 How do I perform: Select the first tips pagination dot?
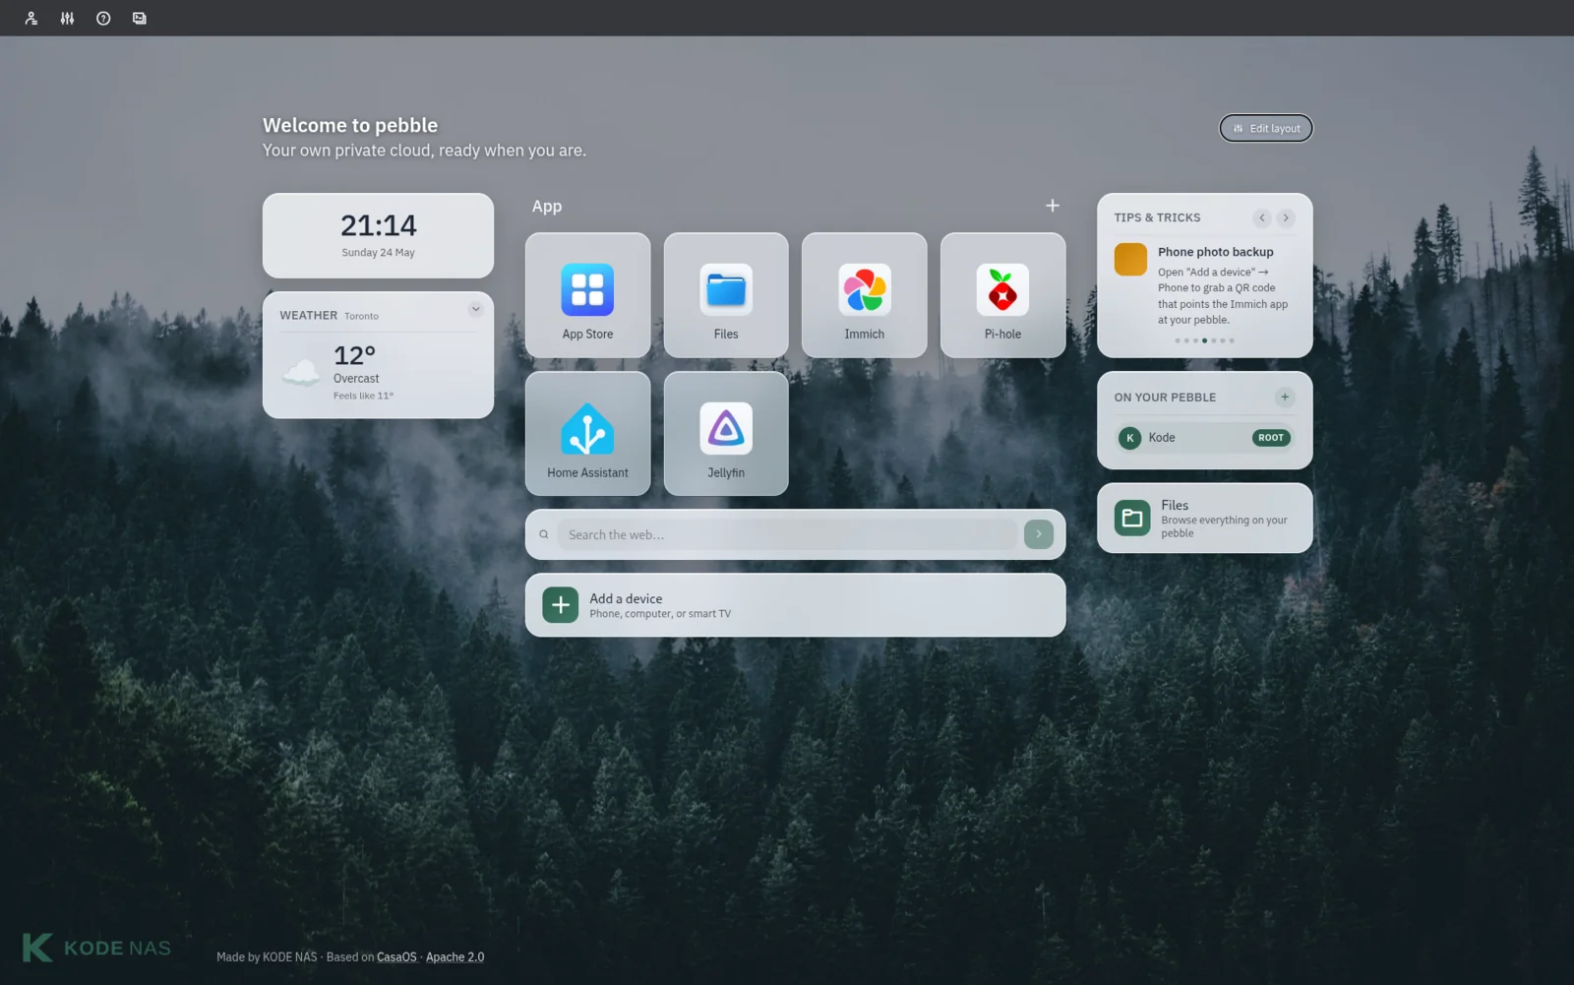click(x=1178, y=340)
